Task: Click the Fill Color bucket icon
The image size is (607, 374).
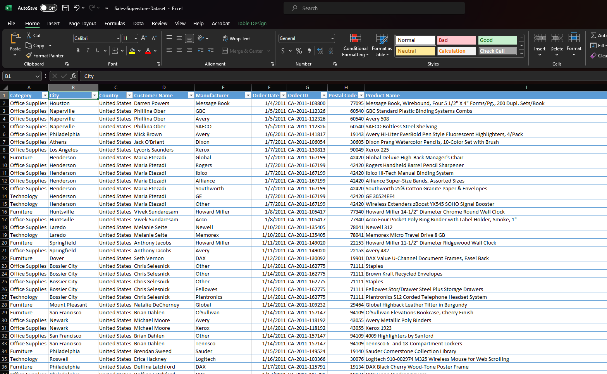Action: pyautogui.click(x=132, y=51)
